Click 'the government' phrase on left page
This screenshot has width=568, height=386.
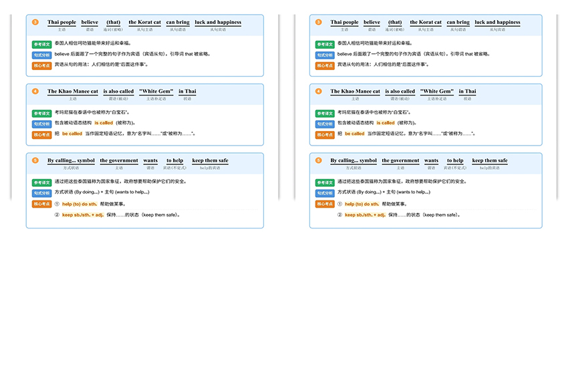coord(119,161)
